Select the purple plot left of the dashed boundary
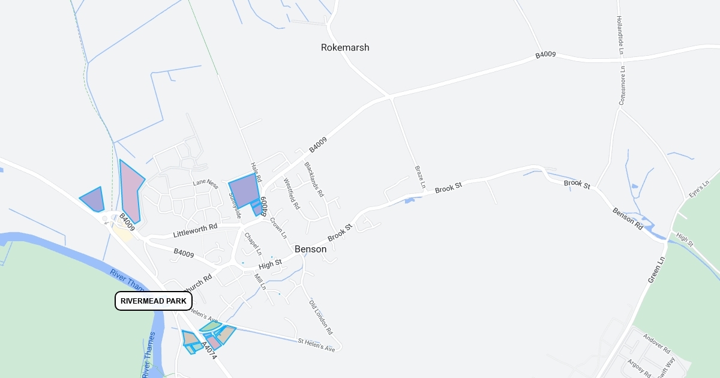Screen dimensions: 720x378 [93, 199]
